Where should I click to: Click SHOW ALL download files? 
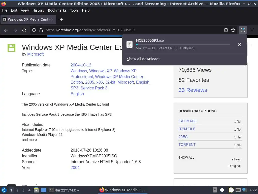click(186, 158)
